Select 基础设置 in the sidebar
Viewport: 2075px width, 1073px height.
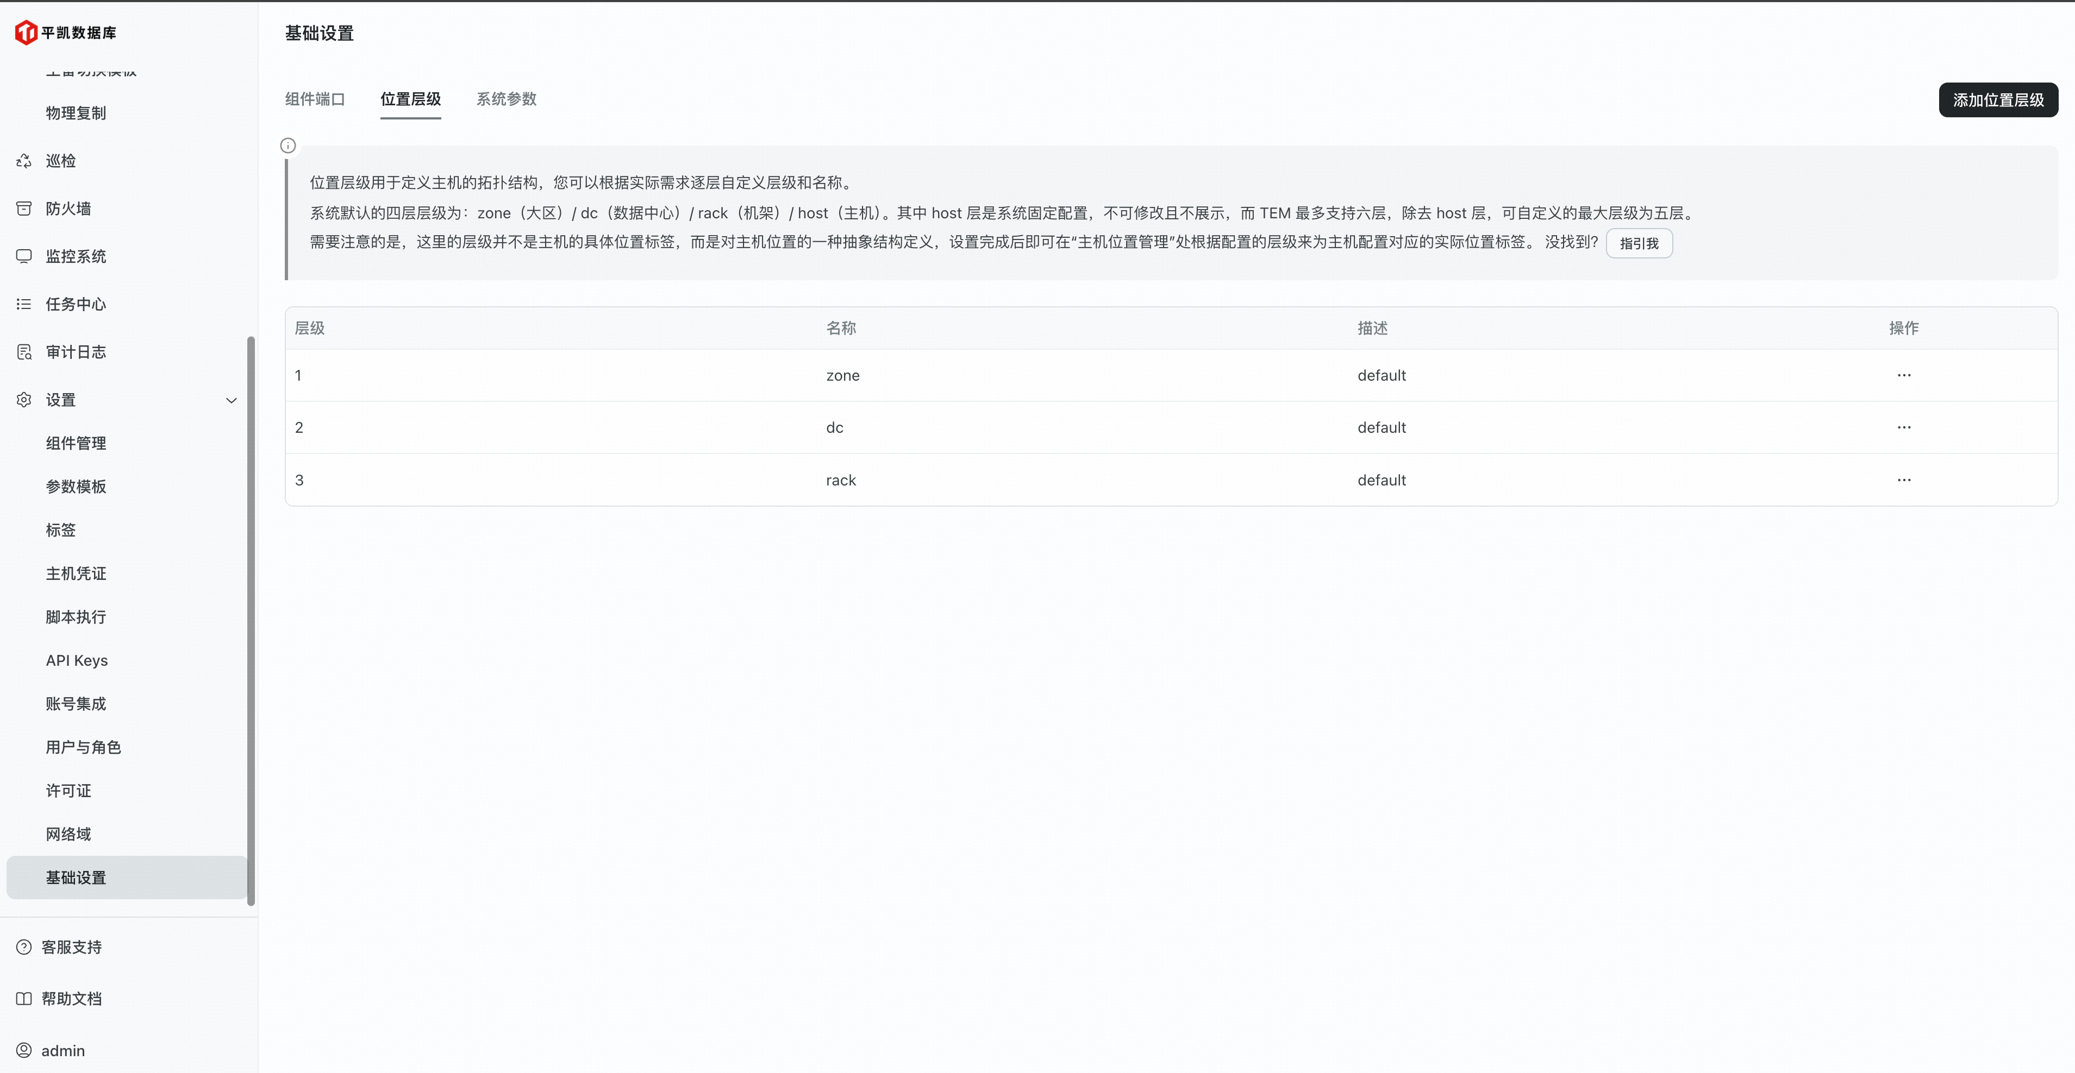[127, 878]
